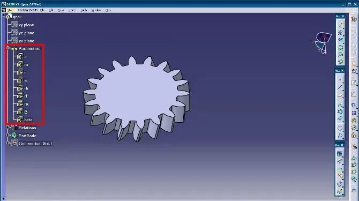This screenshot has height=201, width=359.
Task: Expand Geometrical Set.1 node
Action: coord(8,143)
